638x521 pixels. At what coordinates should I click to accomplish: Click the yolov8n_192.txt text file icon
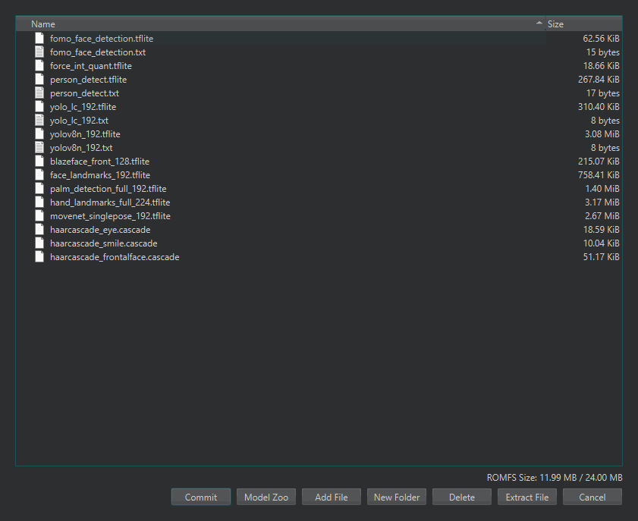39,148
